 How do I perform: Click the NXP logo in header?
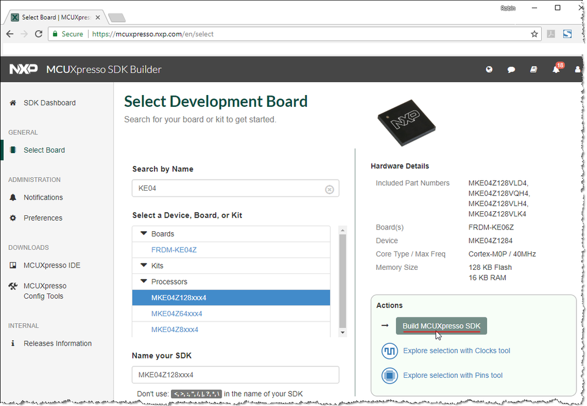pos(24,69)
